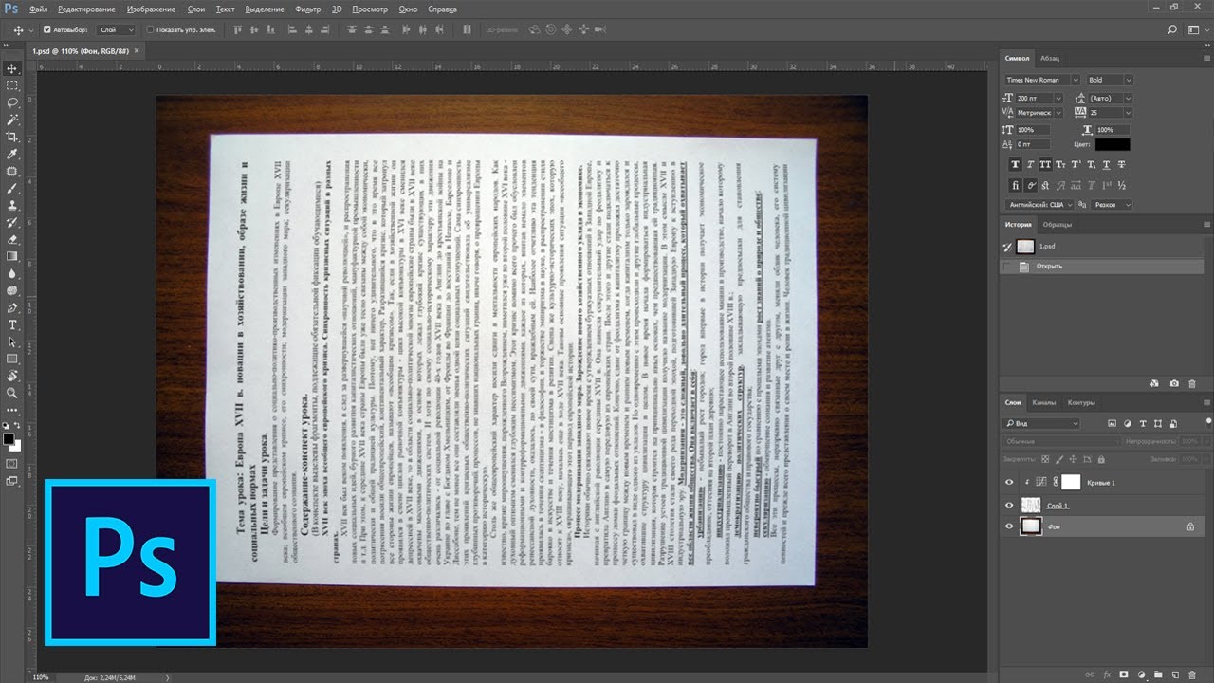Hide the Кривые 1 layer
The width and height of the screenshot is (1214, 683).
pos(1009,482)
